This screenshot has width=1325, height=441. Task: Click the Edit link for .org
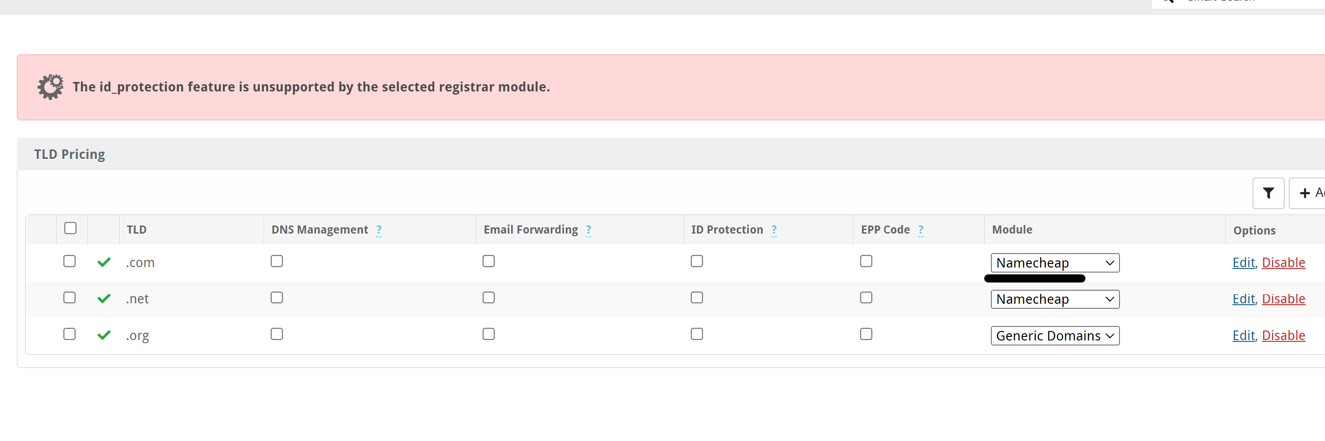point(1243,336)
